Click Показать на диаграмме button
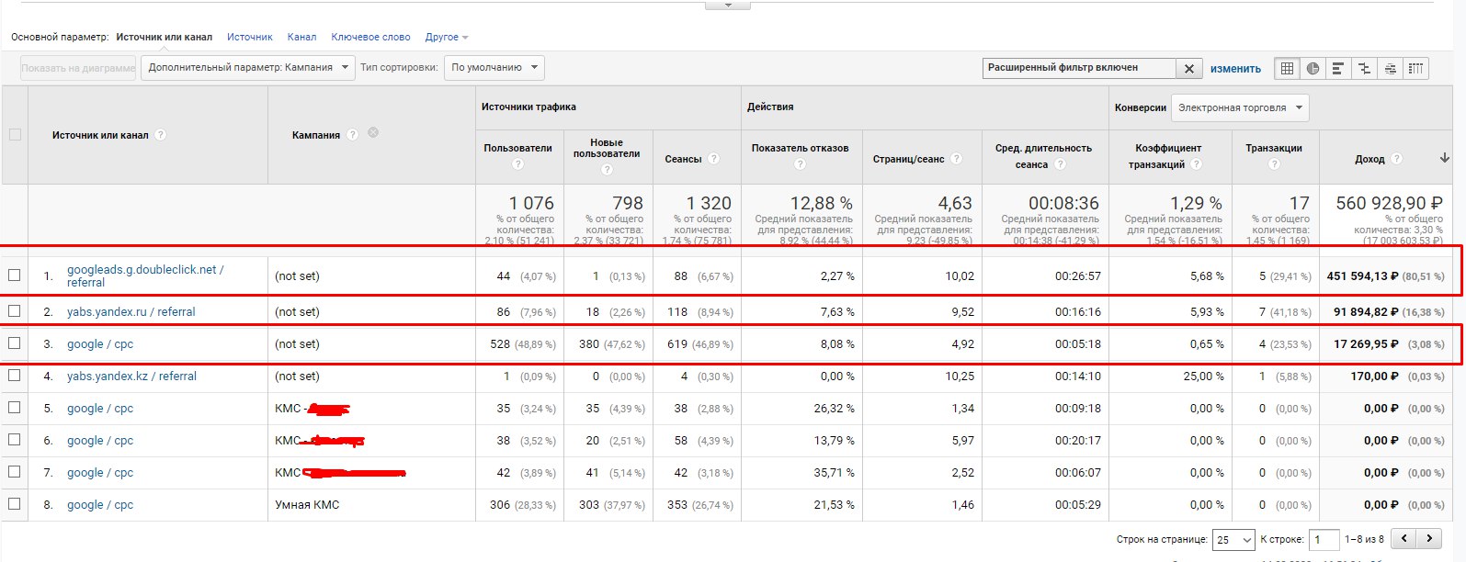Screen dimensions: 1466x562 [x=78, y=68]
